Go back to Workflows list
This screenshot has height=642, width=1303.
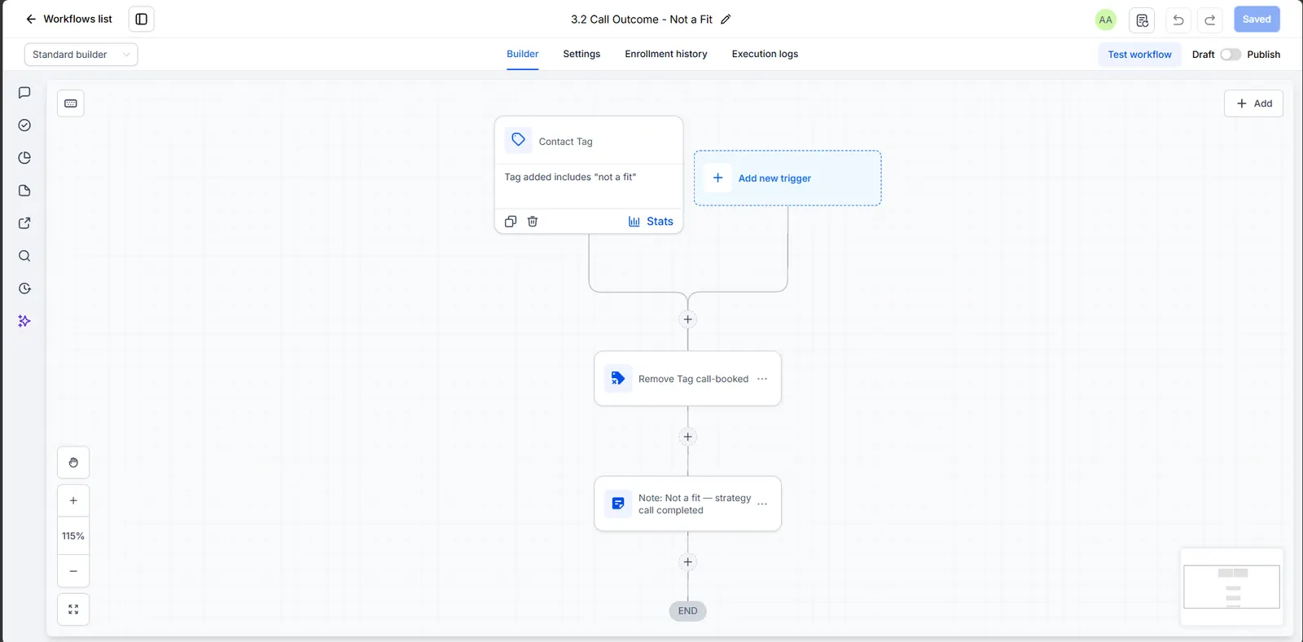pyautogui.click(x=69, y=19)
